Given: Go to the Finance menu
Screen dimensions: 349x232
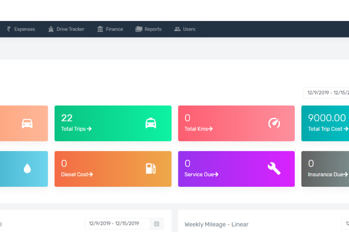Looking at the screenshot, I should click(114, 29).
